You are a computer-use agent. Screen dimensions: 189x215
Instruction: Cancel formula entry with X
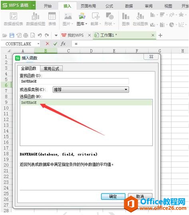pyautogui.click(x=48, y=44)
